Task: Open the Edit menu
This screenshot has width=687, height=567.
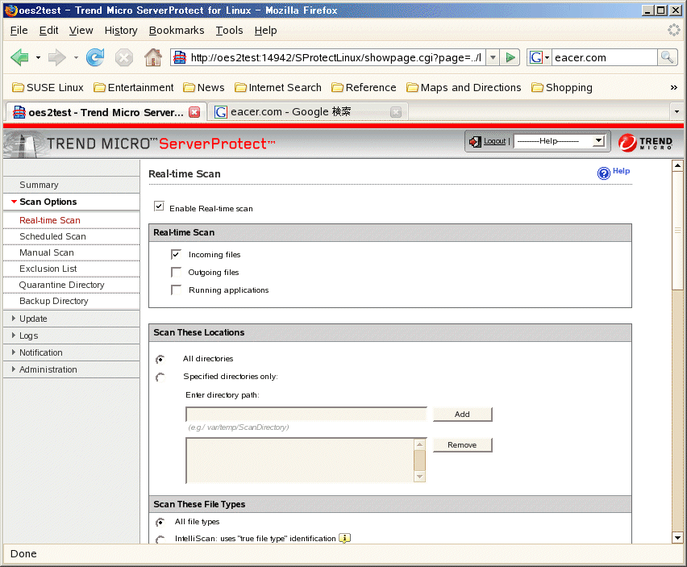Action: [48, 30]
